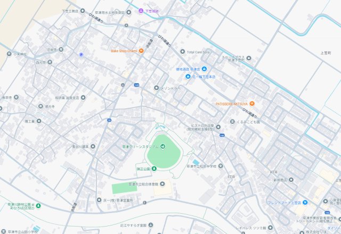Select the くるみこども園 marker

click(232, 122)
